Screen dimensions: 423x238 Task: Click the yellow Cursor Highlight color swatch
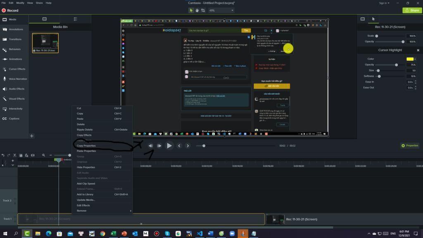[410, 59]
